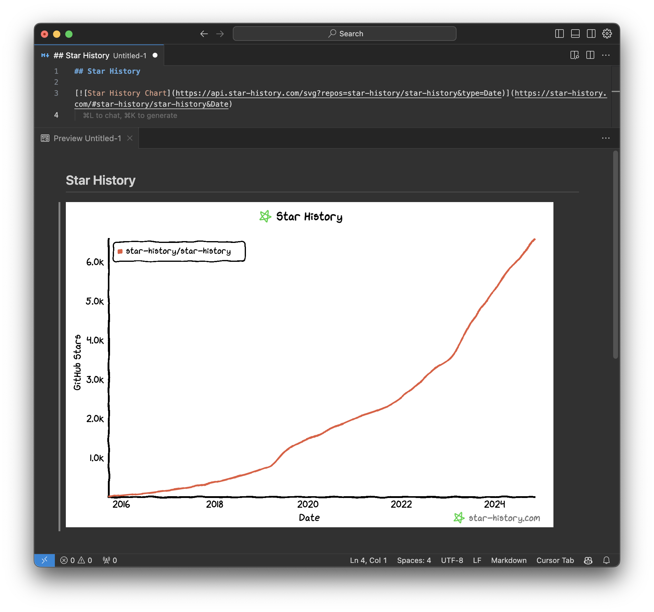
Task: Switch to the Preview Untitled-1 tab
Action: point(87,138)
